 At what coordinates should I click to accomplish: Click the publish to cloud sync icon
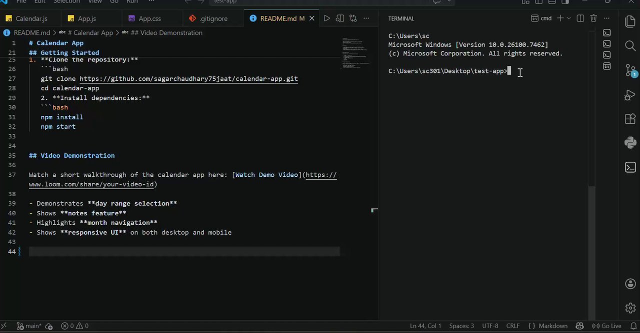49,326
